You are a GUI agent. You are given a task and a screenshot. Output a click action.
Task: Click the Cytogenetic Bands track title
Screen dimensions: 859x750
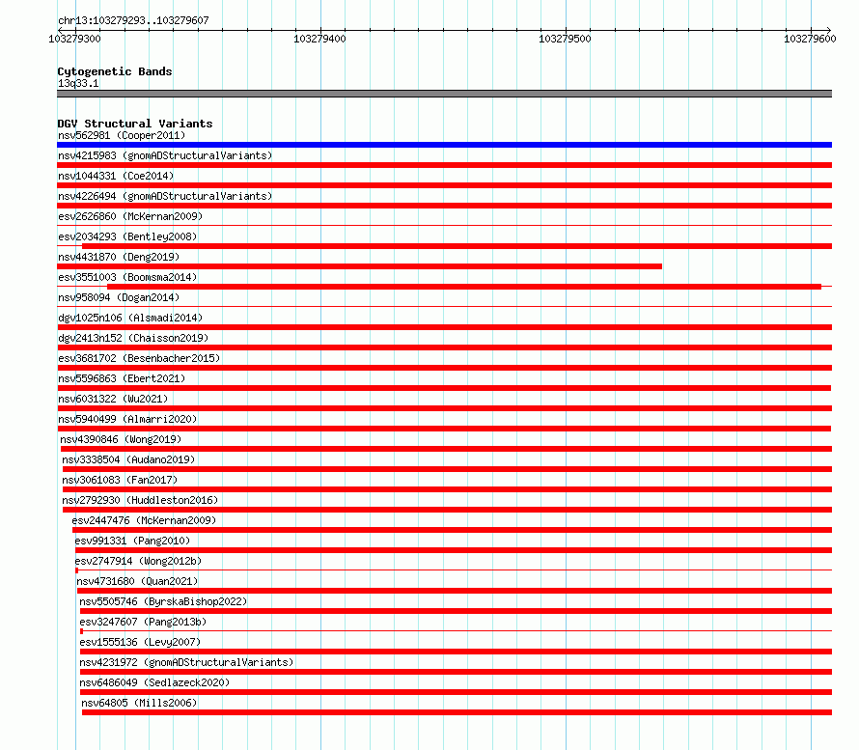point(115,71)
